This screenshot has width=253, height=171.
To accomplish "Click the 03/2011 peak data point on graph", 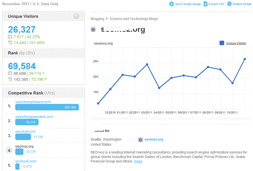I will (147, 64).
